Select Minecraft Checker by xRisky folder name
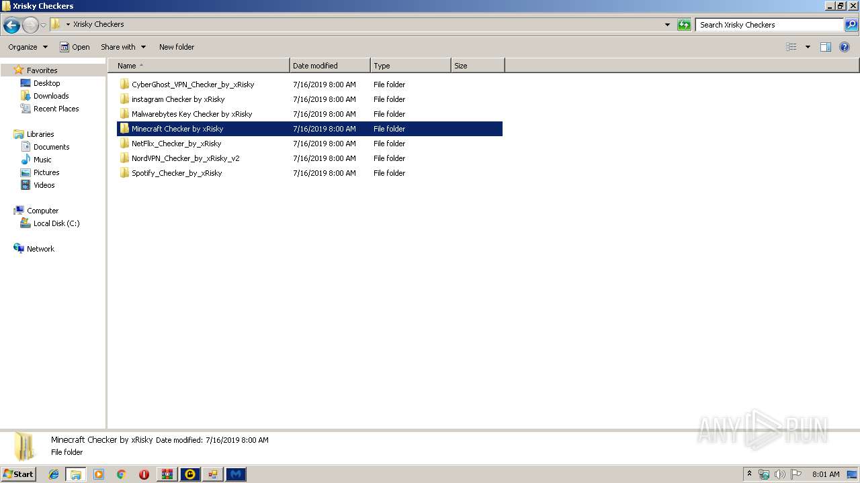This screenshot has height=483, width=860. pyautogui.click(x=177, y=129)
